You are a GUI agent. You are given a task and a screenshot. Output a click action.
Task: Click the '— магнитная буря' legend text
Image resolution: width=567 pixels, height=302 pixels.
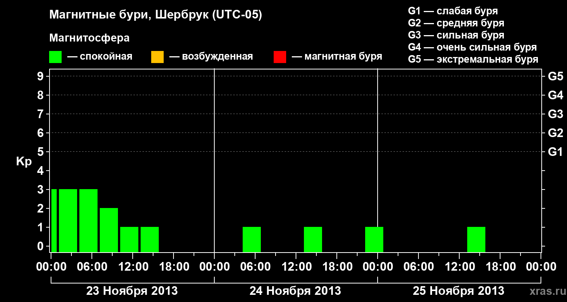(x=337, y=57)
